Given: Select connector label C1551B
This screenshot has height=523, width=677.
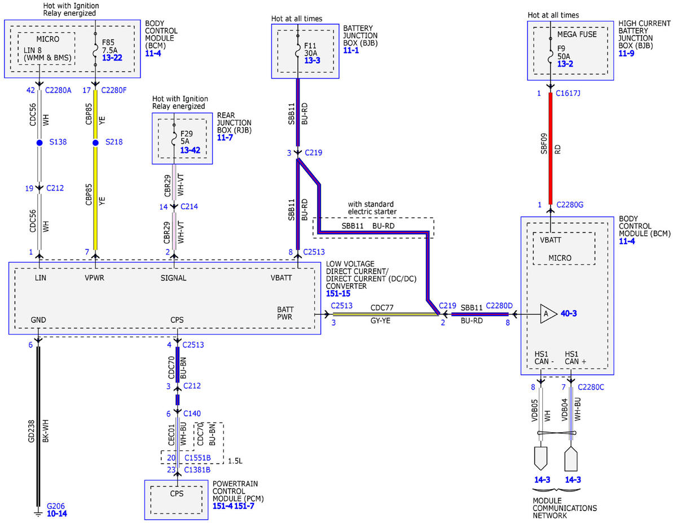Looking at the screenshot, I should [197, 458].
